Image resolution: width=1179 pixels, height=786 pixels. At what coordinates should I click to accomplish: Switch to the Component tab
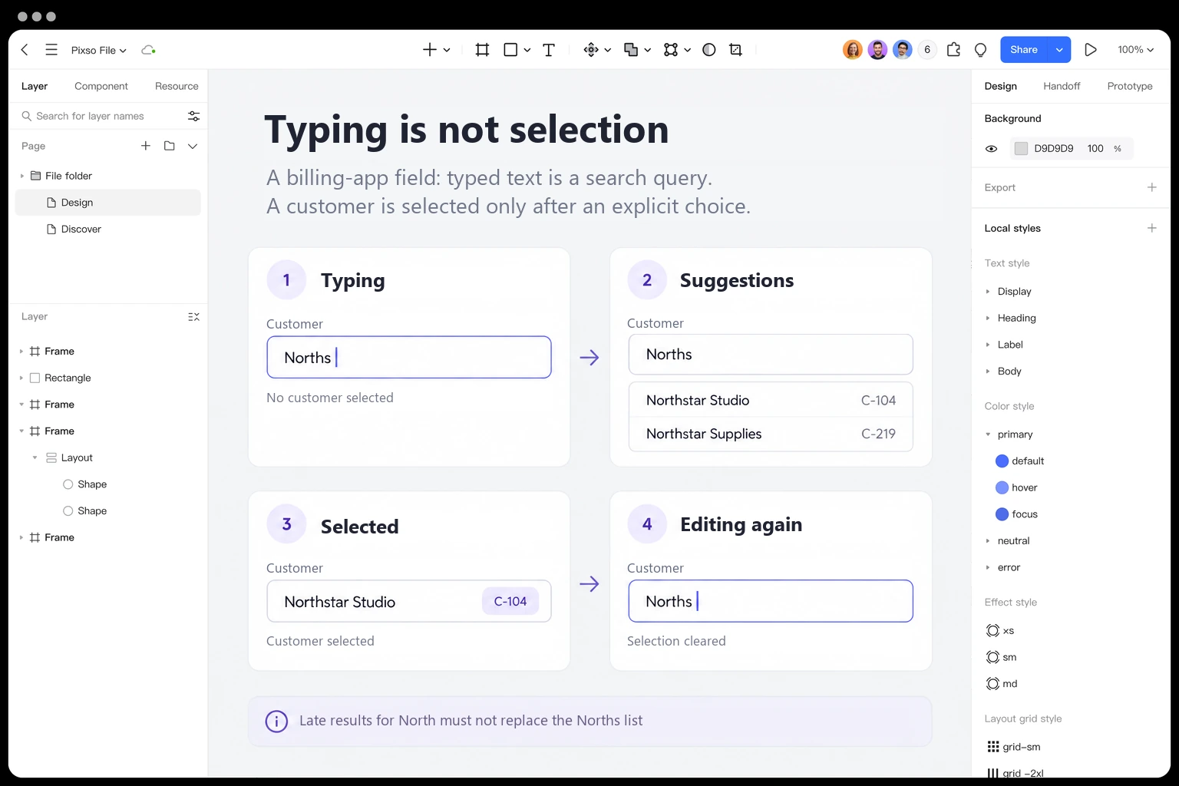click(x=101, y=86)
